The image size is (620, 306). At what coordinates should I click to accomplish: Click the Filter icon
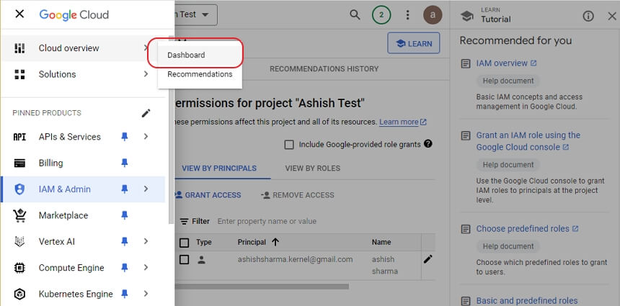[185, 222]
